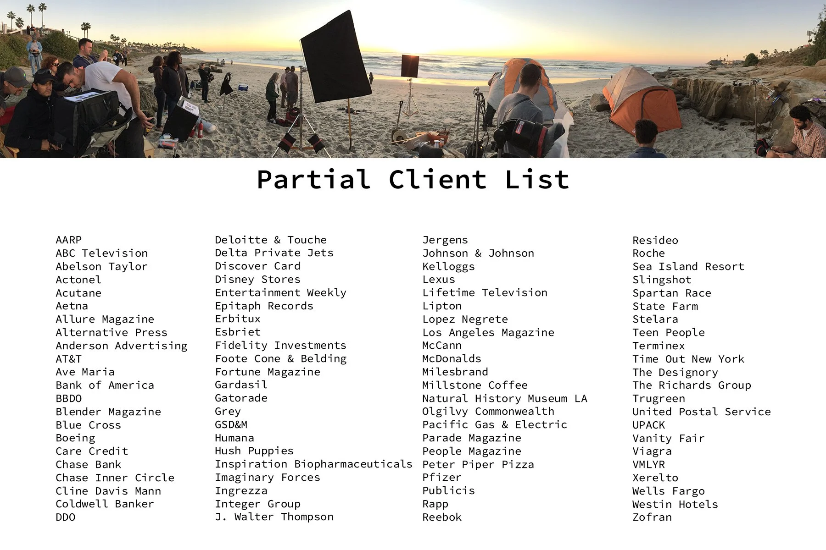The width and height of the screenshot is (826, 550).
Task: Select 'Deloitte & Touche' entry
Action: [x=271, y=240]
